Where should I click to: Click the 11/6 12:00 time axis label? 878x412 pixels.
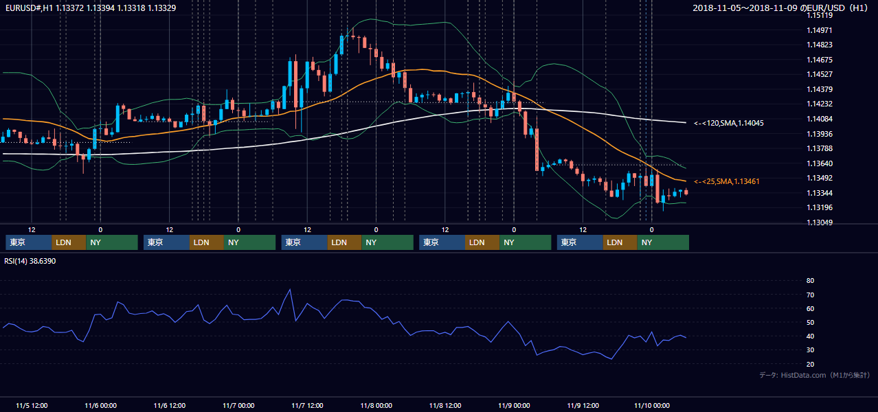click(169, 405)
